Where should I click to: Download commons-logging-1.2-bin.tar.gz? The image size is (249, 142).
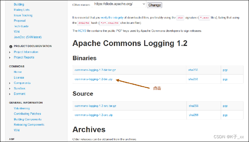point(95,70)
